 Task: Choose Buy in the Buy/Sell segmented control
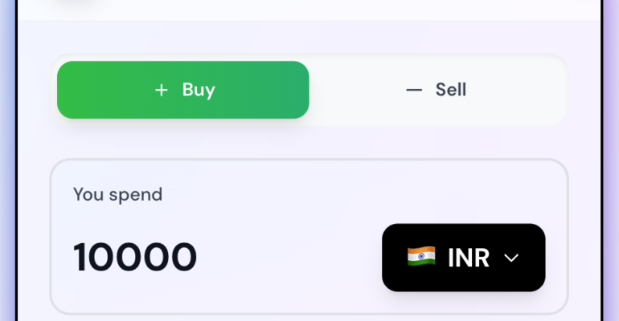pyautogui.click(x=183, y=90)
